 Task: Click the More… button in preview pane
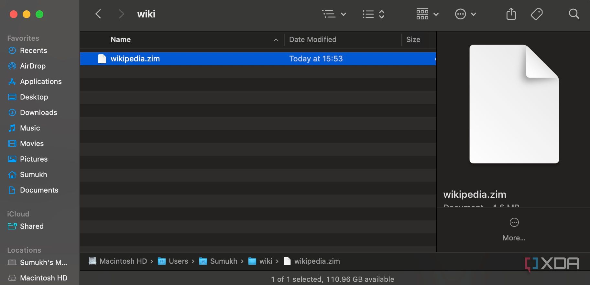514,230
